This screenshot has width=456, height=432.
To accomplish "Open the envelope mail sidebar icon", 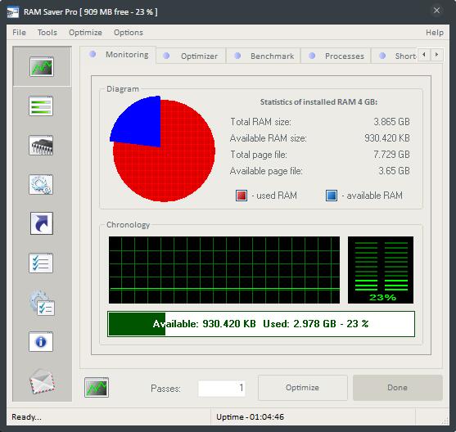I will coord(43,381).
